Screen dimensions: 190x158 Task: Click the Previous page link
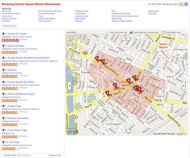click(52, 155)
